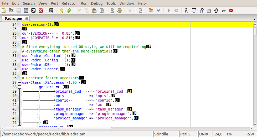
Task: Open the Tools menu
Action: tap(111, 3)
